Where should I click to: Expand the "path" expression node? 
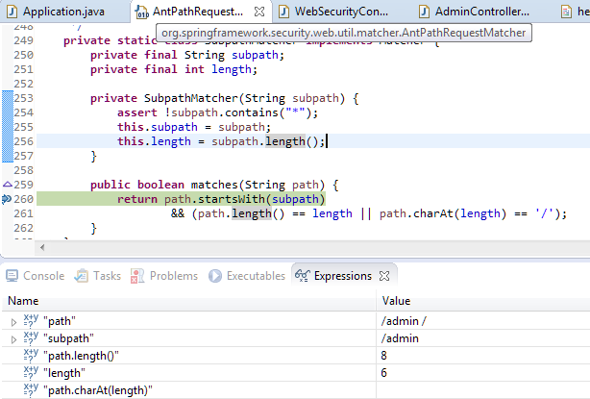pyautogui.click(x=12, y=321)
